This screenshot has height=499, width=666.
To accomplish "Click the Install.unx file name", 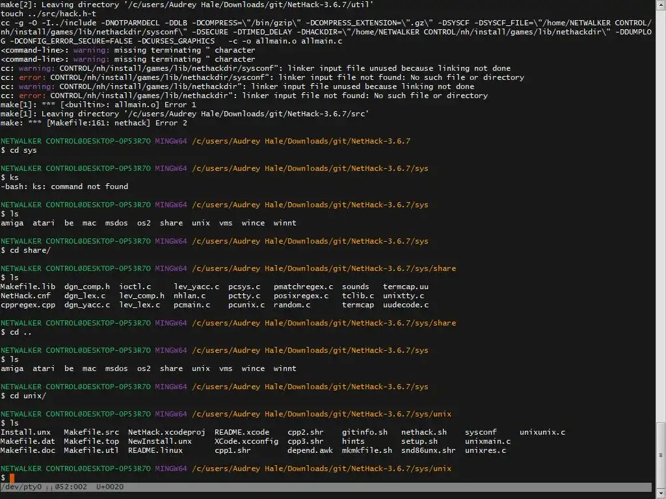I will point(25,432).
